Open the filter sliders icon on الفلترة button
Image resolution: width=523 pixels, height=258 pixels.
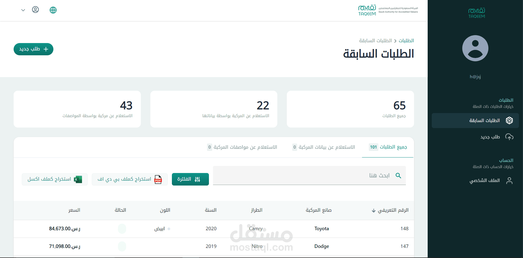pos(198,179)
